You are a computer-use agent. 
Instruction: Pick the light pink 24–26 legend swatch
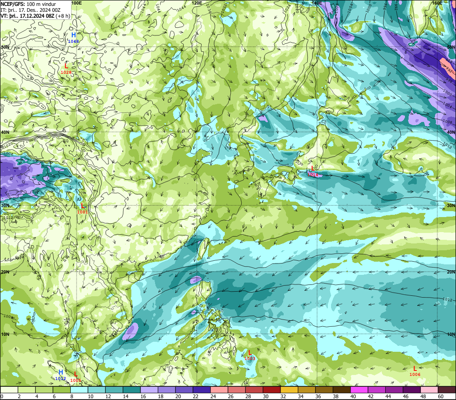point(219,390)
